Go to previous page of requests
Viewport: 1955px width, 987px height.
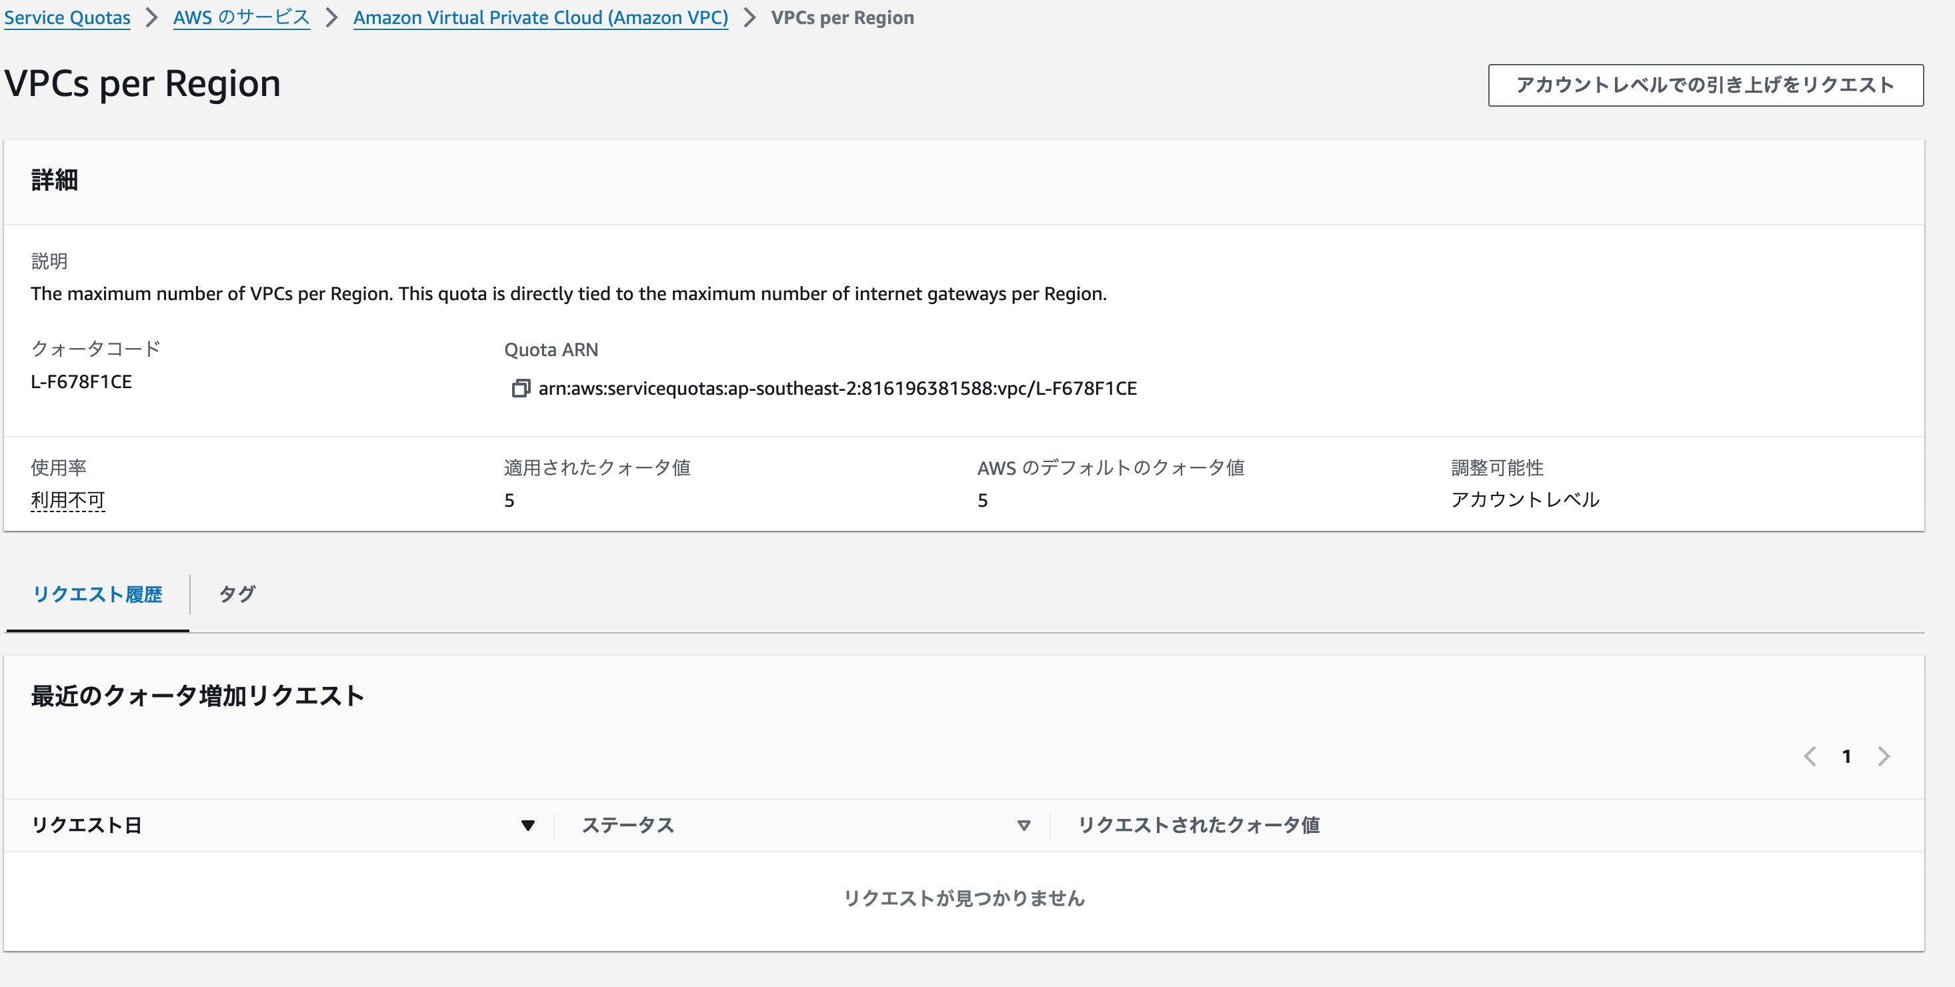click(1810, 756)
